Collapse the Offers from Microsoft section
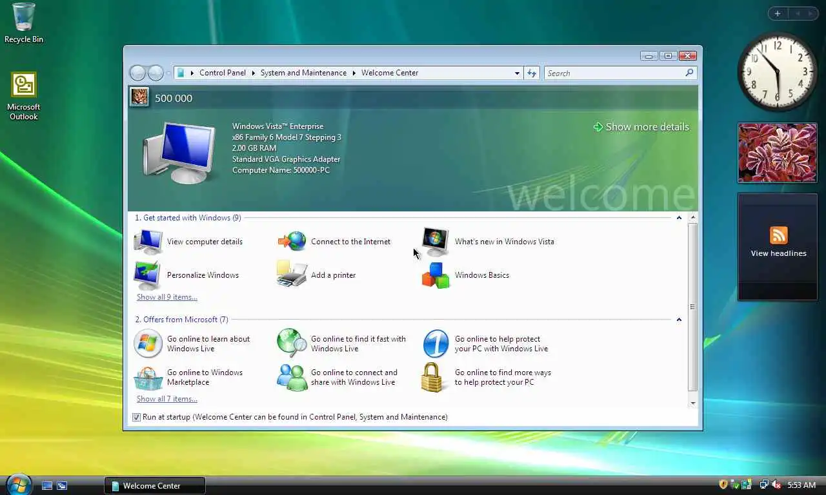Screen dimensions: 826x495 [679, 320]
